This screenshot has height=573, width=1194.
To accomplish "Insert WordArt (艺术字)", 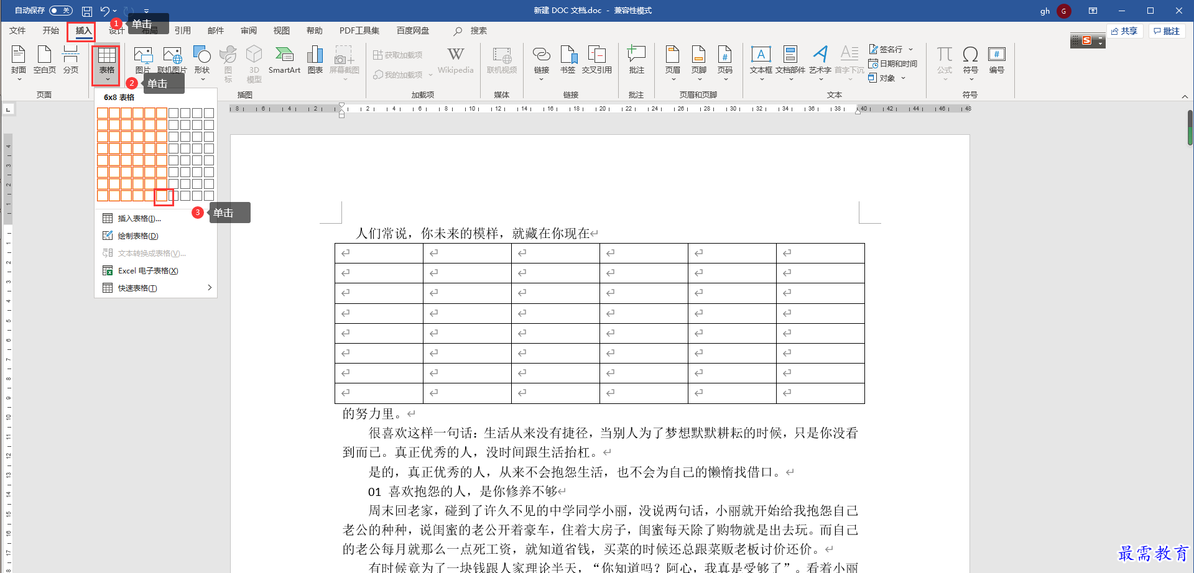I will (x=820, y=63).
